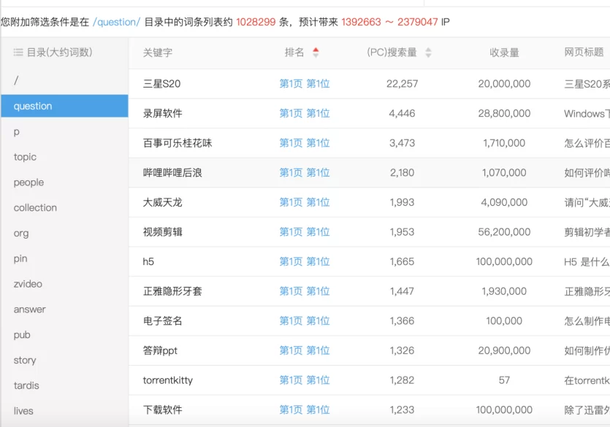Image resolution: width=610 pixels, height=427 pixels.
Task: Click the 收录量 column header
Action: (x=504, y=53)
